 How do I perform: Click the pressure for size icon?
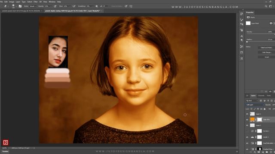tap(126, 6)
